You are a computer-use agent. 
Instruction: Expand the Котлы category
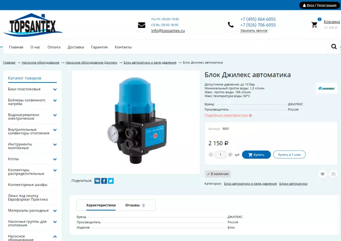[x=55, y=159]
